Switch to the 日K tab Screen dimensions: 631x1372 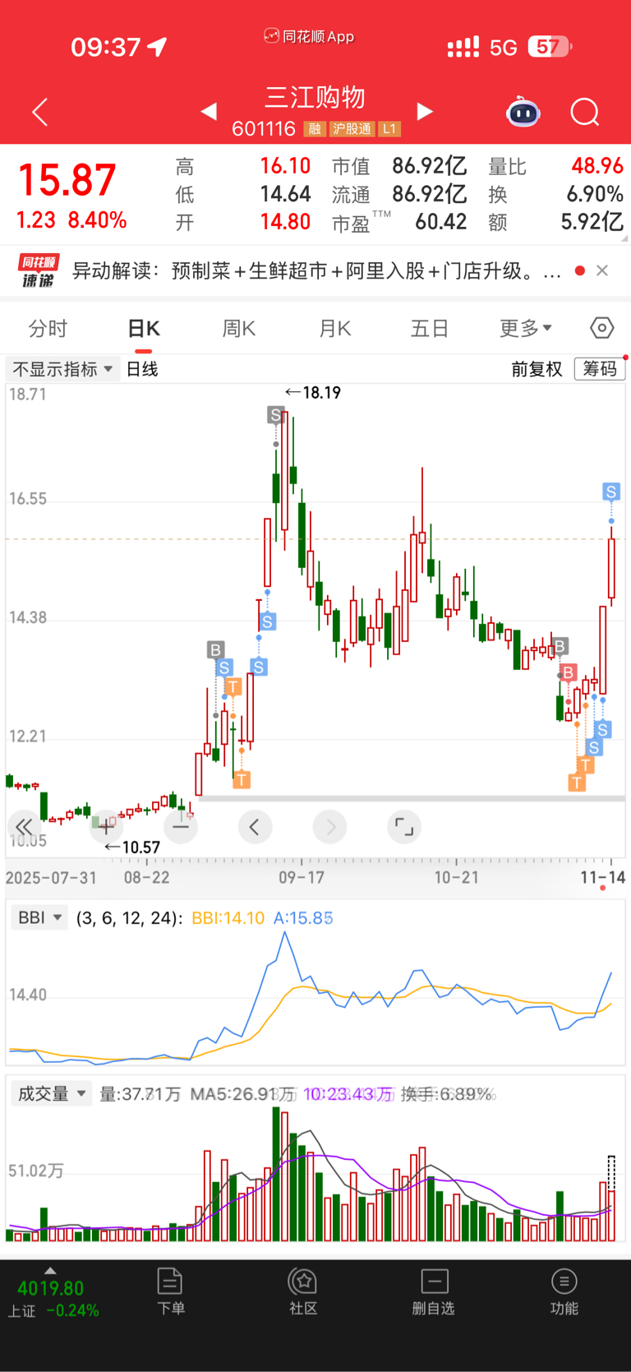tap(144, 329)
